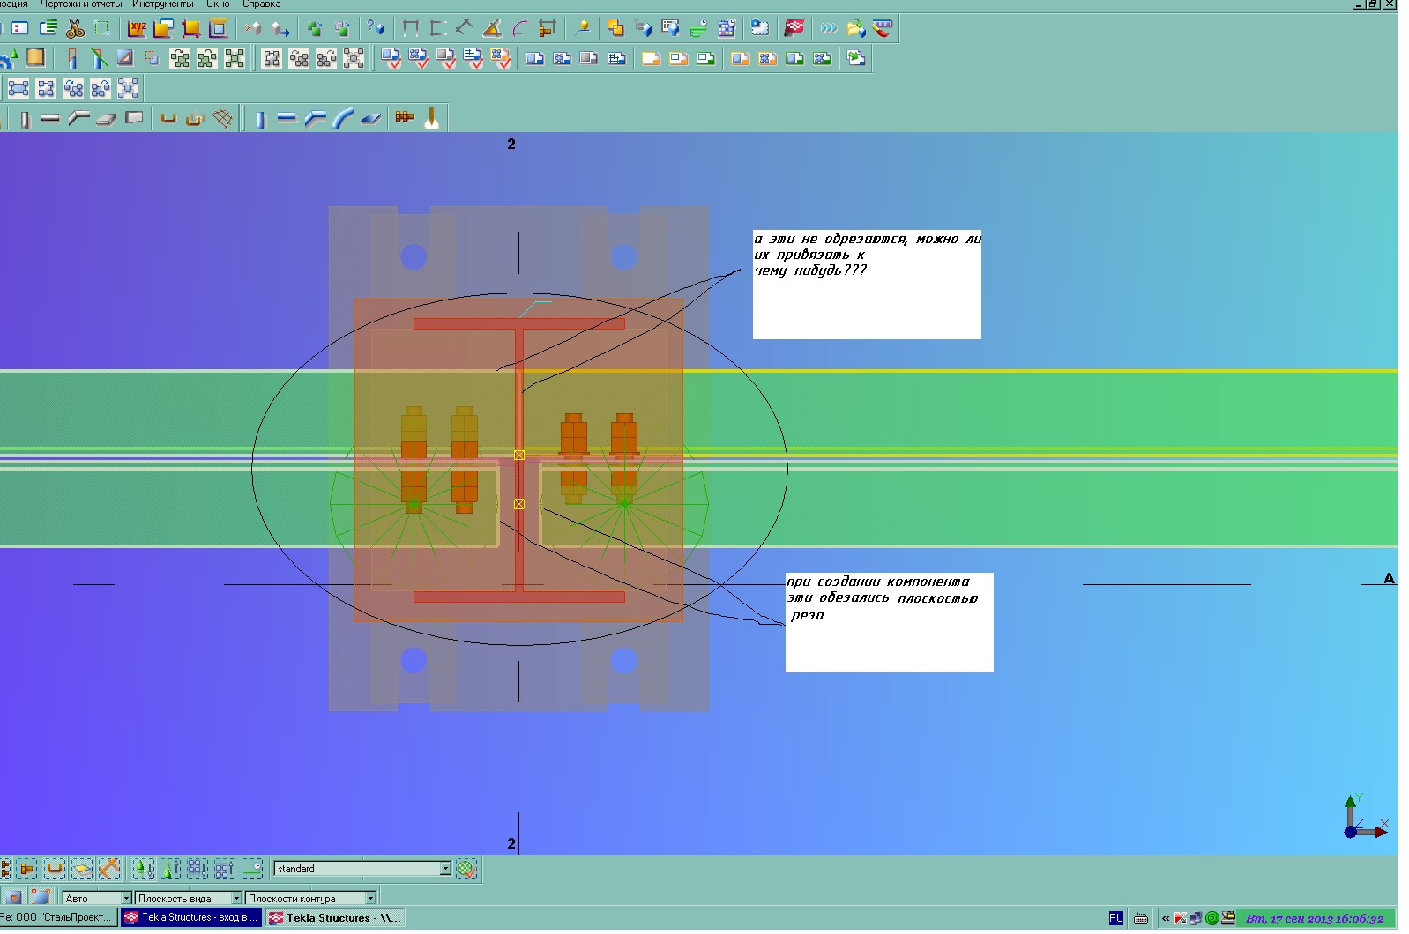Open the Справка menu
This screenshot has width=1409, height=934.
click(261, 4)
